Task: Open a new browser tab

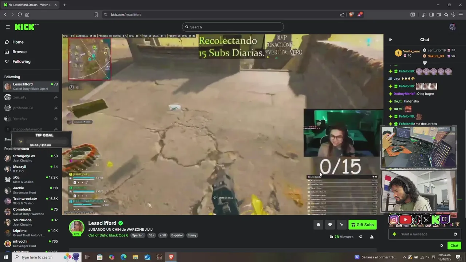Action: 64,5
